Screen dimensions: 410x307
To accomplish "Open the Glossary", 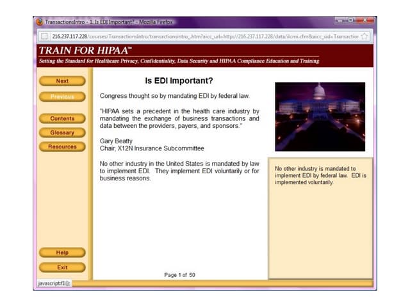I will tap(62, 132).
